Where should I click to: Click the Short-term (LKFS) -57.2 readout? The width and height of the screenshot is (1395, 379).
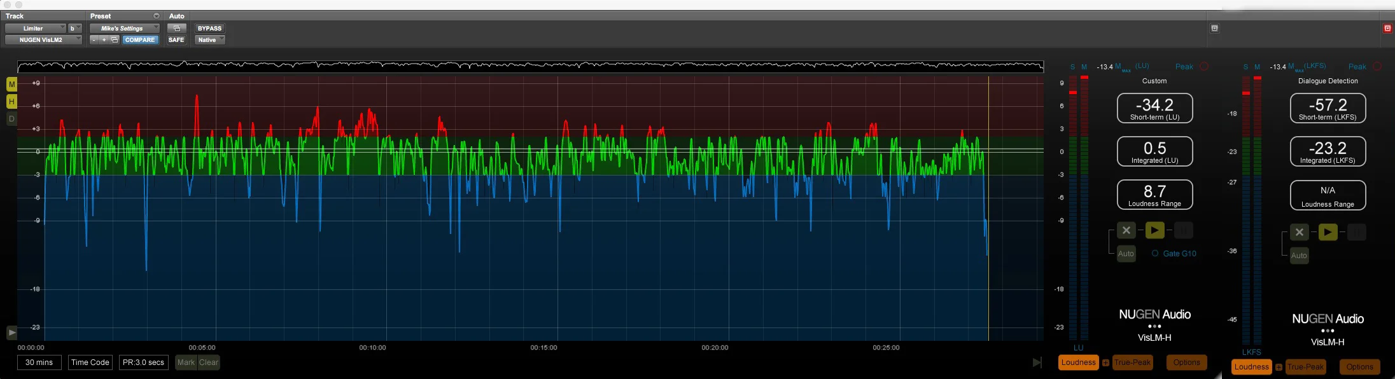coord(1328,108)
